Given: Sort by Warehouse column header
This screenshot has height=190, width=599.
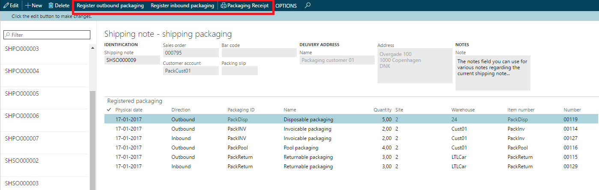Looking at the screenshot, I should click(x=463, y=110).
